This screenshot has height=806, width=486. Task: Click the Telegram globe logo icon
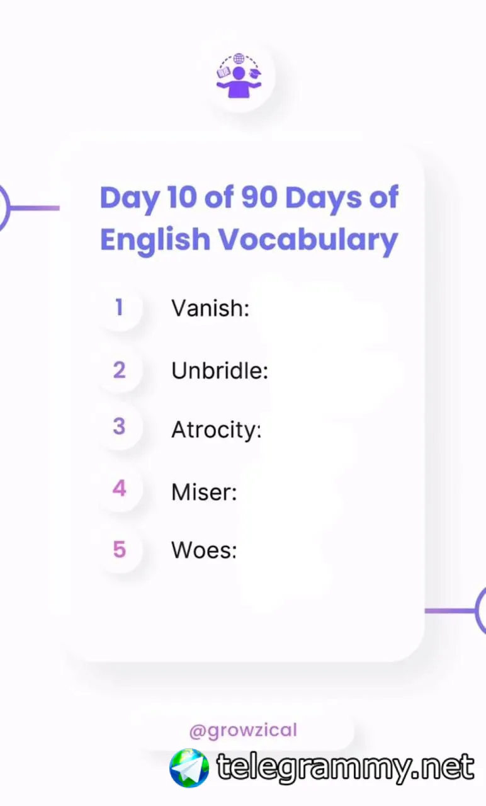pyautogui.click(x=189, y=768)
